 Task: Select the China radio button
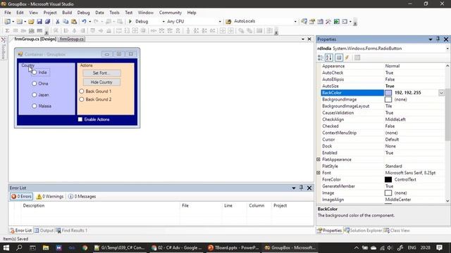tap(35, 84)
